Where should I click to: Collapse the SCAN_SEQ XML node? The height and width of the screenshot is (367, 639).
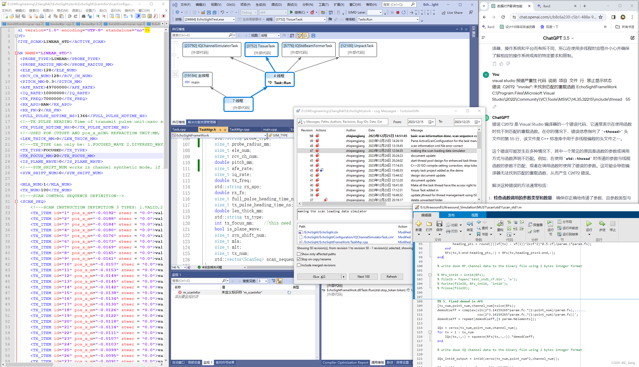tap(16, 202)
